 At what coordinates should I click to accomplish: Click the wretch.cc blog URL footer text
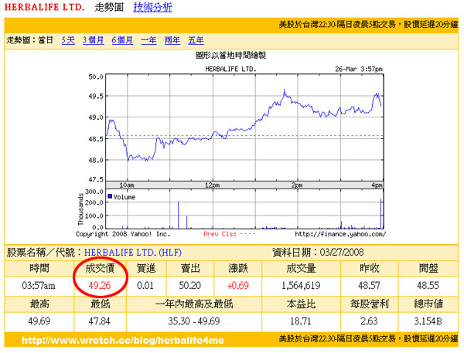[x=123, y=341]
